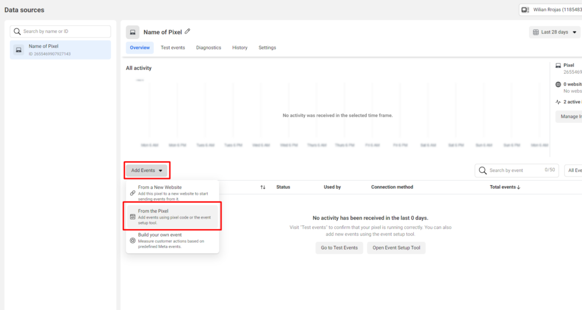Click the Open Event Setup Tool button
The height and width of the screenshot is (310, 582).
(x=396, y=248)
